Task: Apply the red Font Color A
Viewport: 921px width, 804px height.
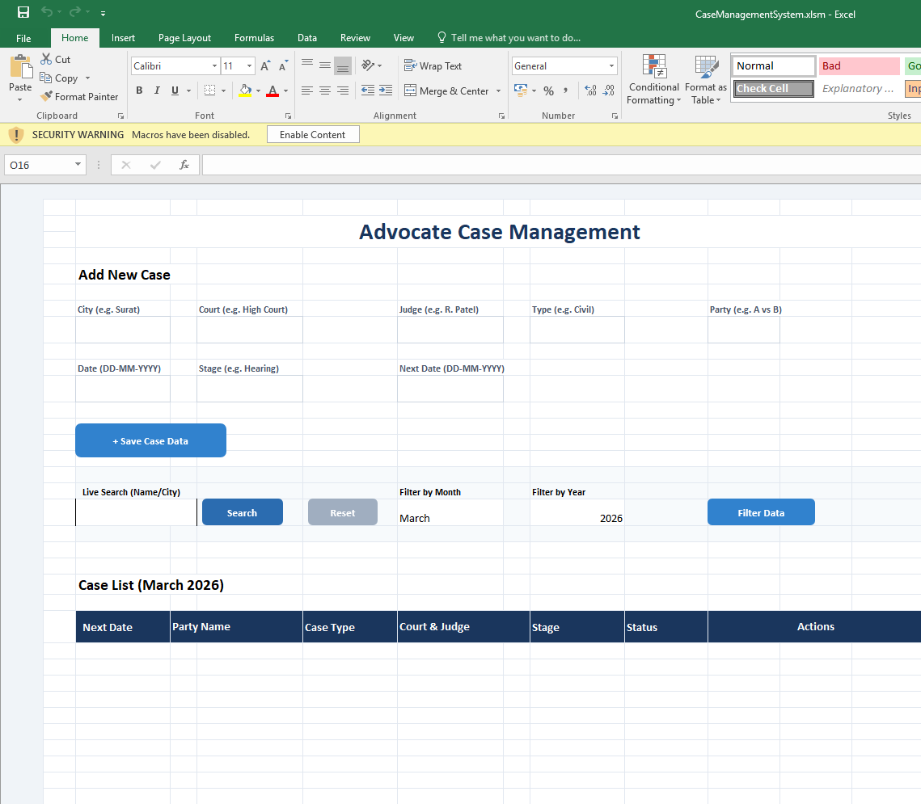Action: (272, 91)
